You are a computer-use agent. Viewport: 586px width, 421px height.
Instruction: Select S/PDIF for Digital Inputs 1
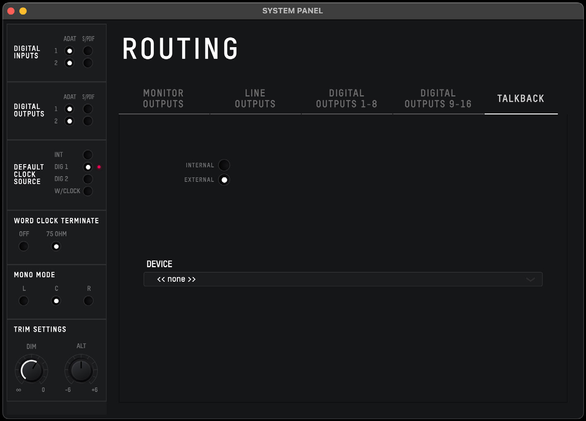tap(88, 51)
